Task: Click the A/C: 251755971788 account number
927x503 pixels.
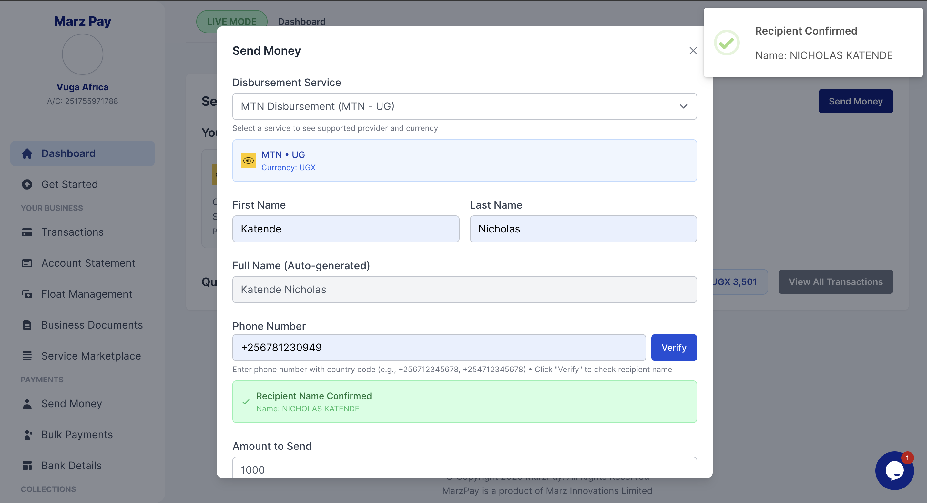Action: click(x=82, y=101)
